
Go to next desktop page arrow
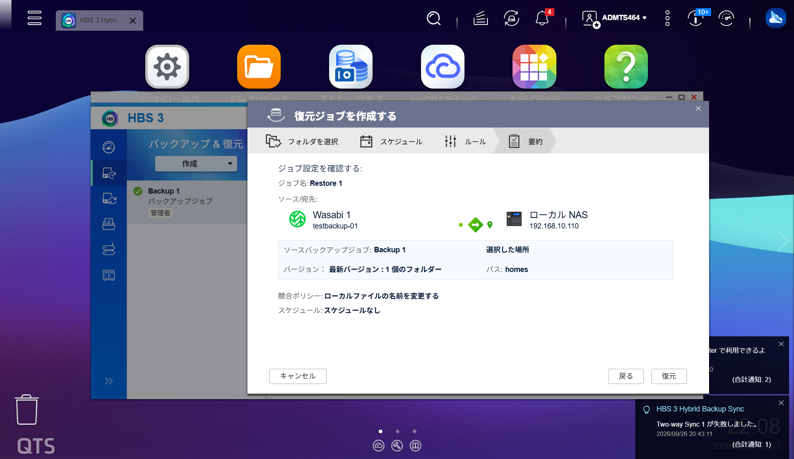pyautogui.click(x=783, y=241)
